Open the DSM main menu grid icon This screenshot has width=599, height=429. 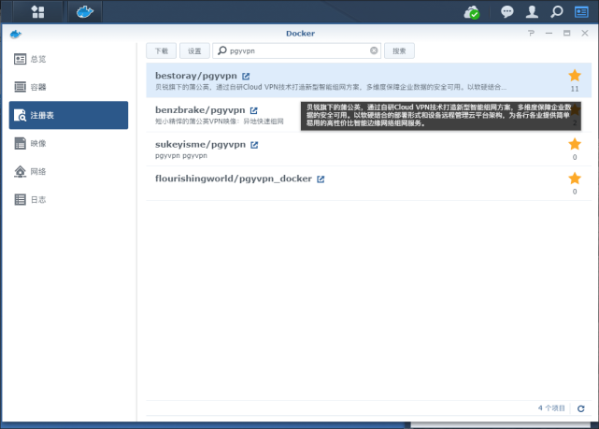pos(37,12)
